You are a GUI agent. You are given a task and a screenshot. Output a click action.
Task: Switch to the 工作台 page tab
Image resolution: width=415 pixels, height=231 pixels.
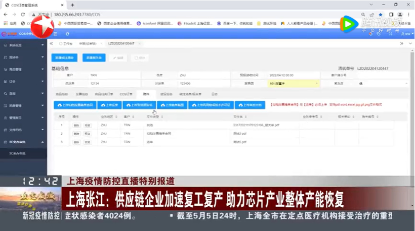pyautogui.click(x=66, y=43)
